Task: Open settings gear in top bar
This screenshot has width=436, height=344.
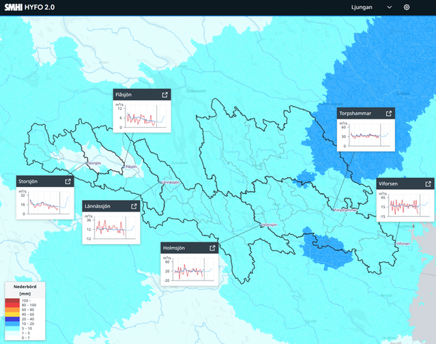Action: click(x=407, y=8)
